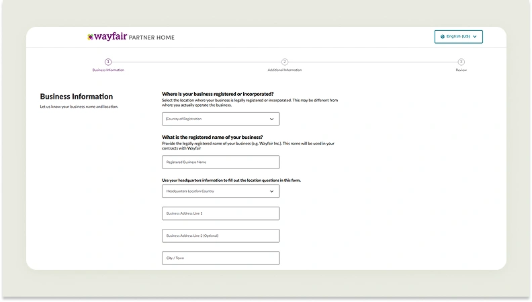Focus the Business Address Line 1 field
532x302 pixels.
(221, 213)
